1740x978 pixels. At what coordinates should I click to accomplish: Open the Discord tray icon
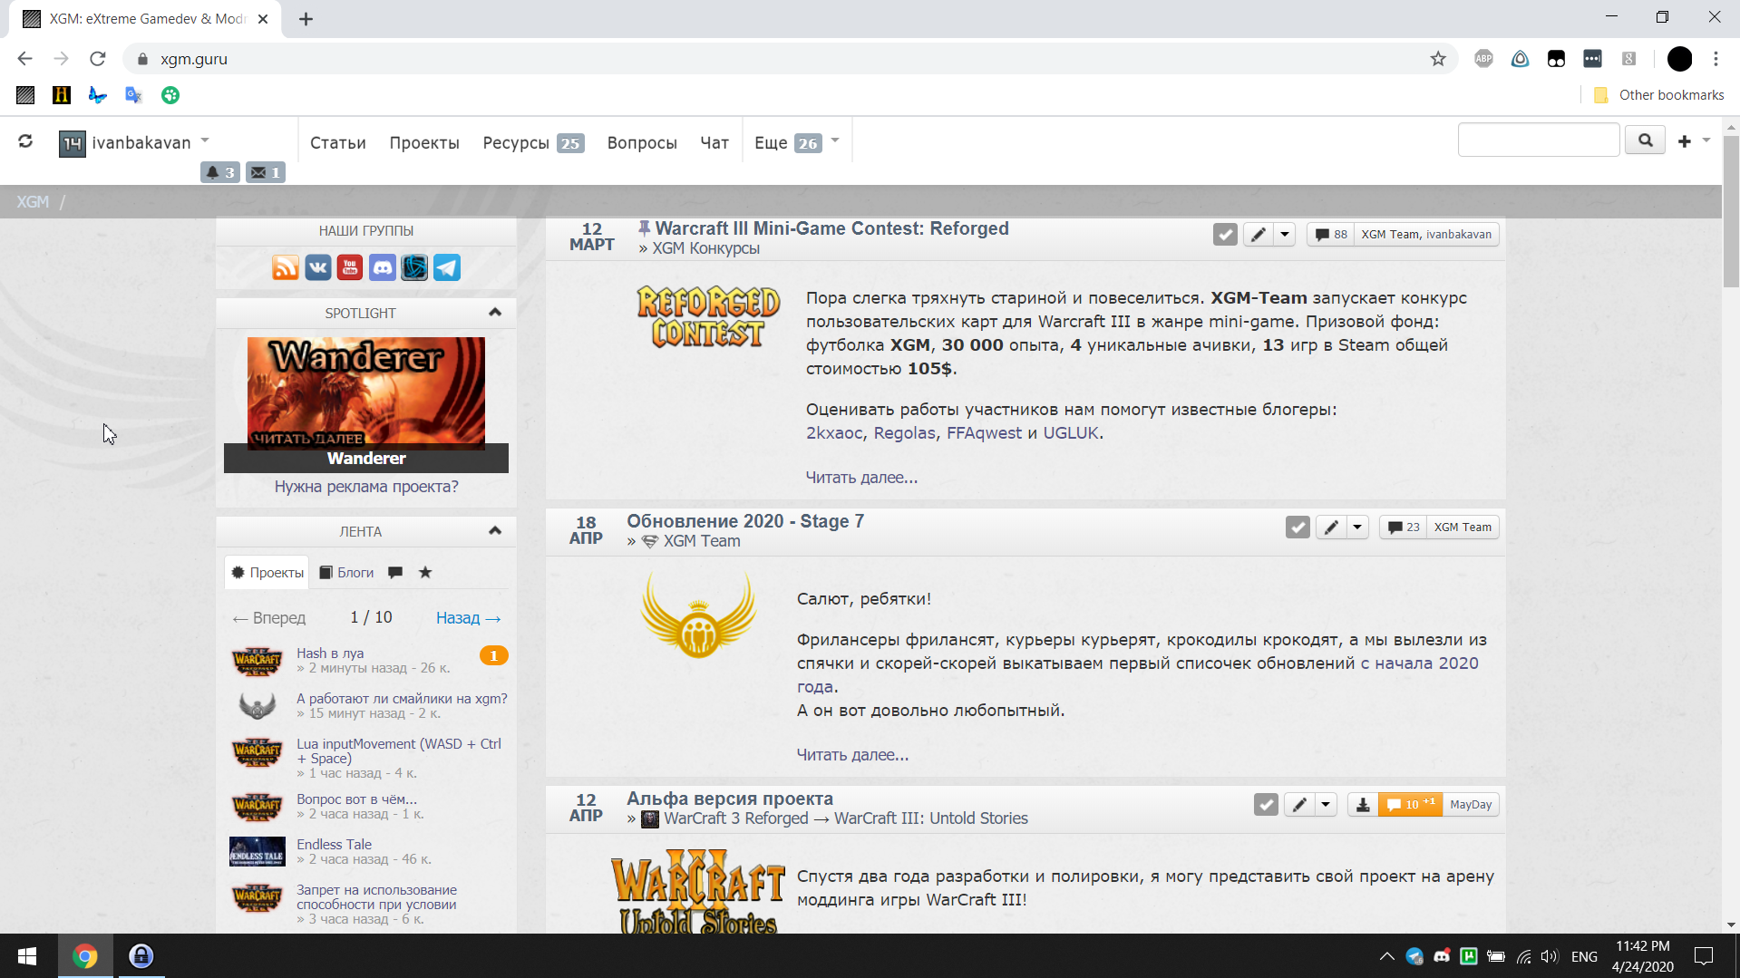pos(1442,956)
